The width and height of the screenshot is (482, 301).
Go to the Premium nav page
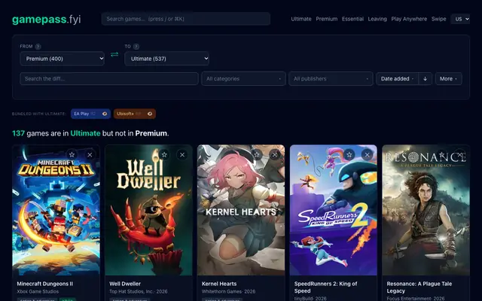click(327, 19)
